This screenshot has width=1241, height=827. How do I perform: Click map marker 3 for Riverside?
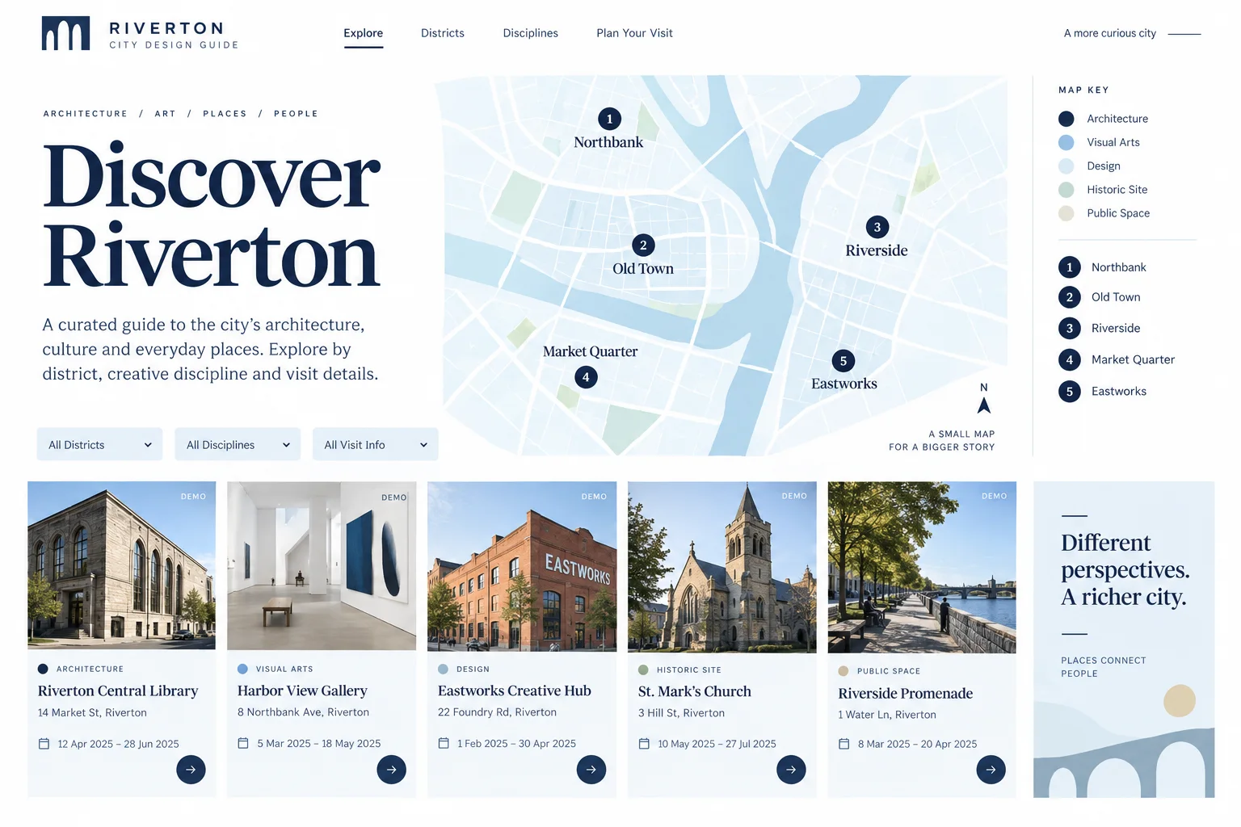tap(877, 228)
